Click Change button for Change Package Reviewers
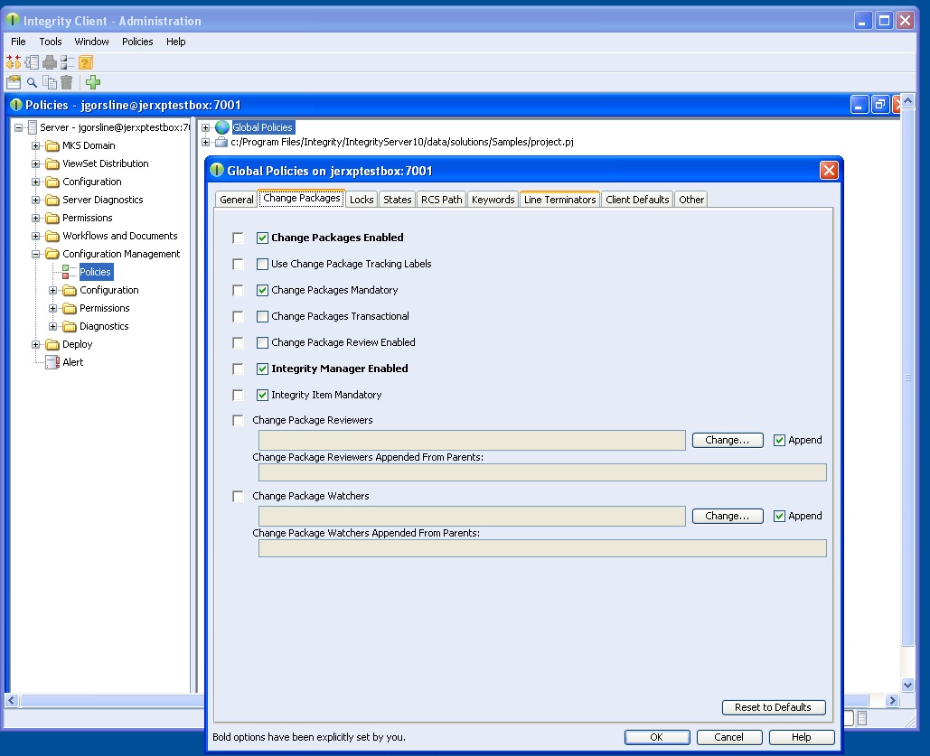 coord(728,440)
